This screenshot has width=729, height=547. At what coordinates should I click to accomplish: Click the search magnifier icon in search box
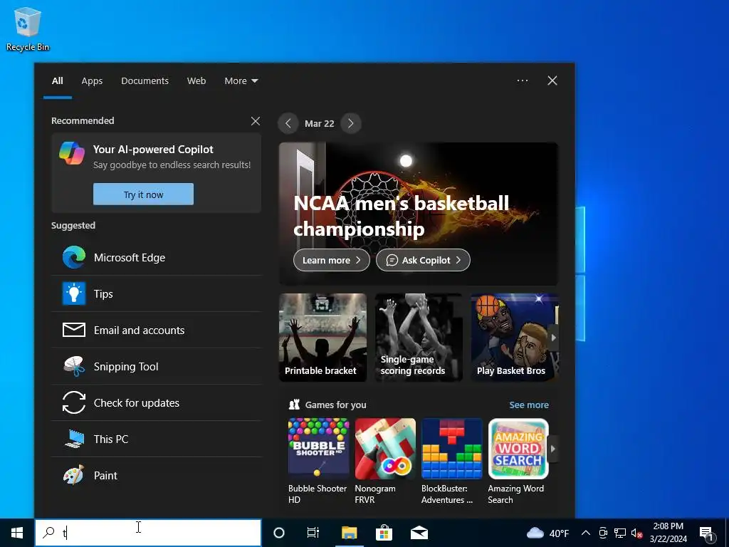48,533
